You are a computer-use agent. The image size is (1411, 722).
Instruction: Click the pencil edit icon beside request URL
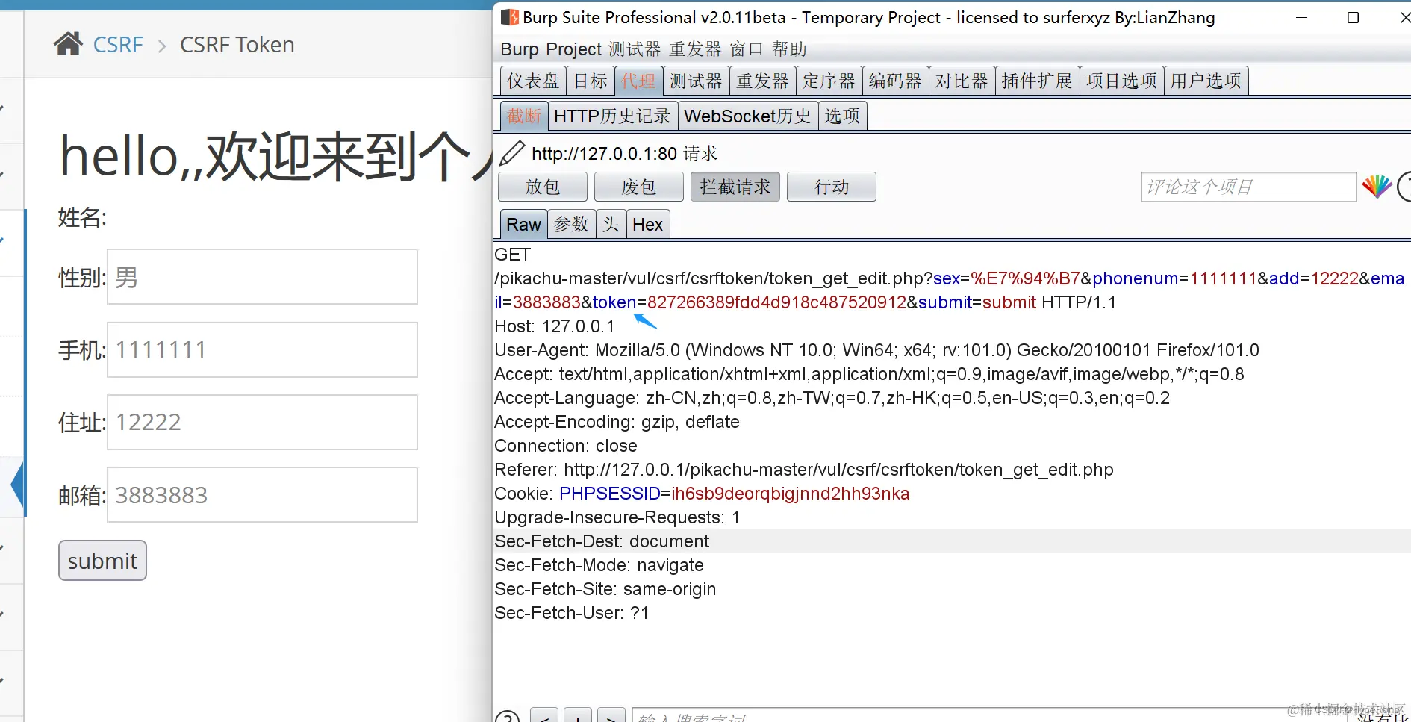click(x=512, y=153)
